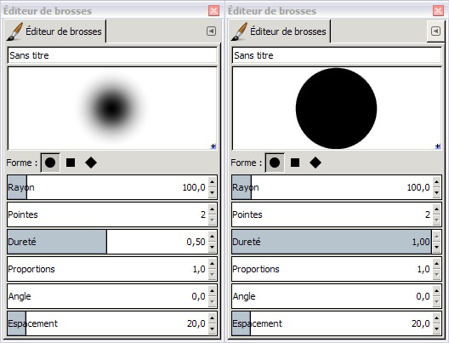
Task: Select diamond shape in right brush editor
Action: pyautogui.click(x=315, y=163)
